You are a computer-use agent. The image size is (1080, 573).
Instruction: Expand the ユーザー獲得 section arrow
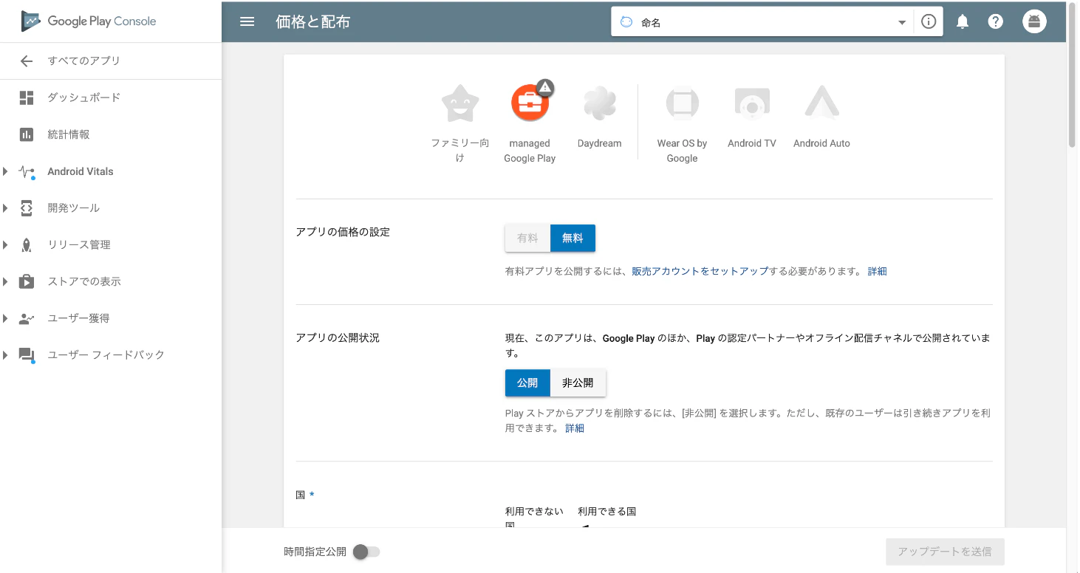point(5,318)
